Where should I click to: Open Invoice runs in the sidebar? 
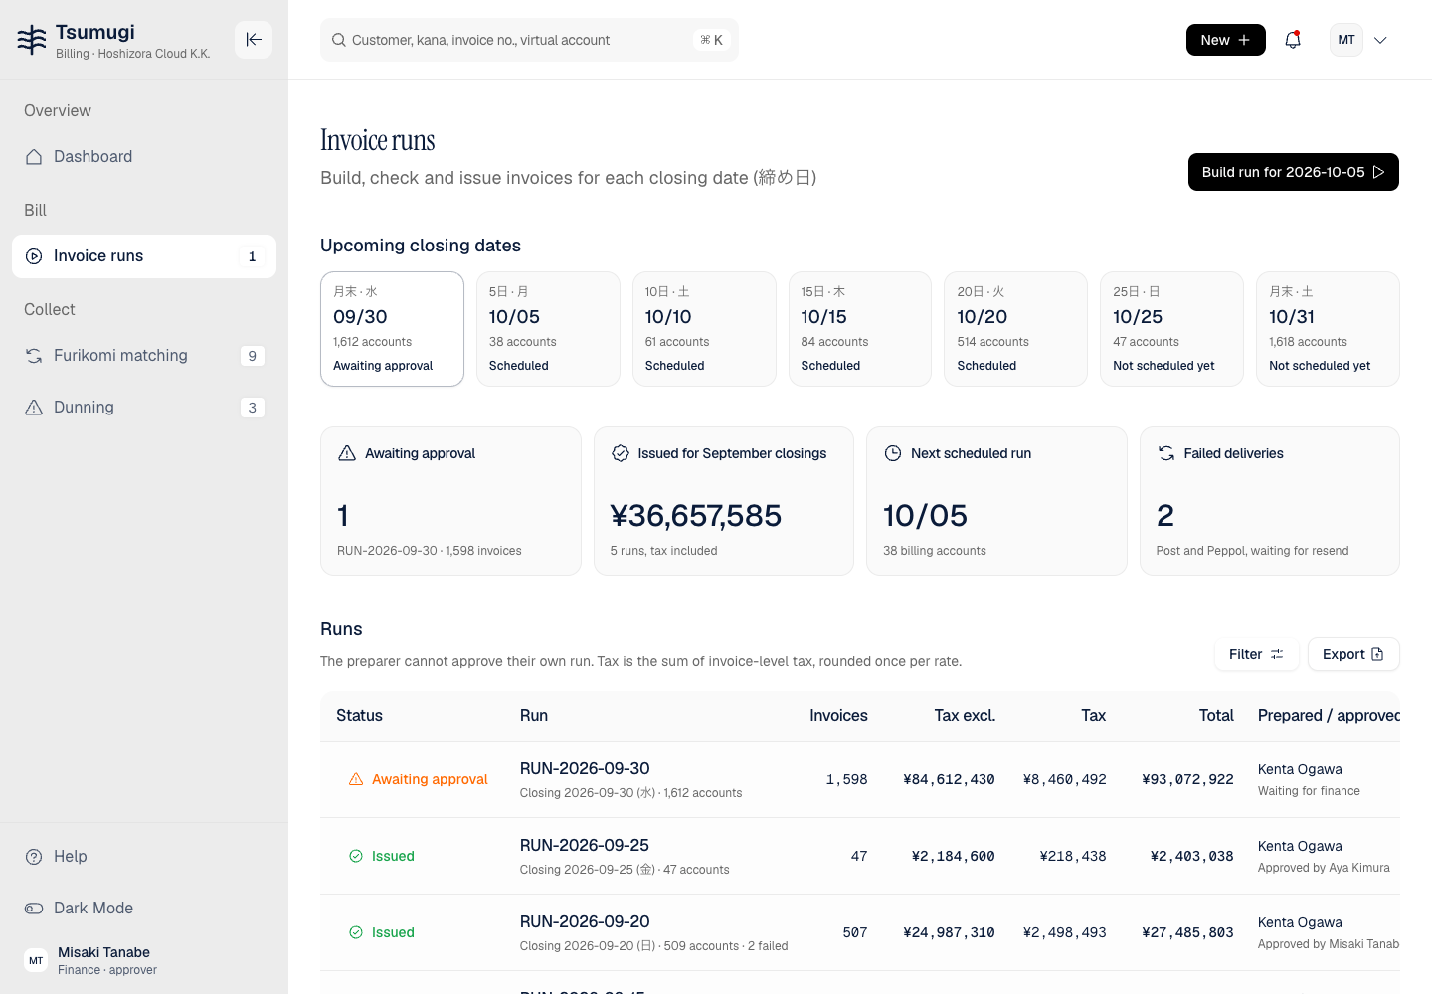[144, 256]
